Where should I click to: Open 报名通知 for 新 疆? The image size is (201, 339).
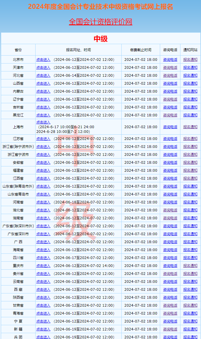(x=190, y=329)
